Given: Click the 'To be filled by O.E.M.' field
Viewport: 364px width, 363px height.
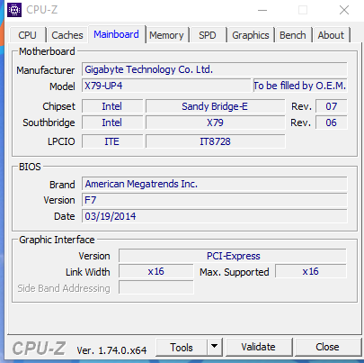Looking at the screenshot, I should pyautogui.click(x=300, y=86).
